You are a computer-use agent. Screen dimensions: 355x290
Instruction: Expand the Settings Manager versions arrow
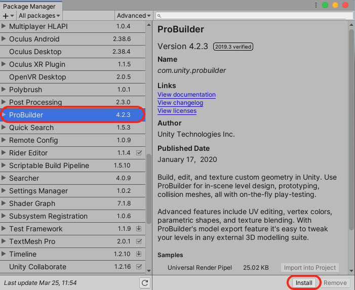(4, 191)
